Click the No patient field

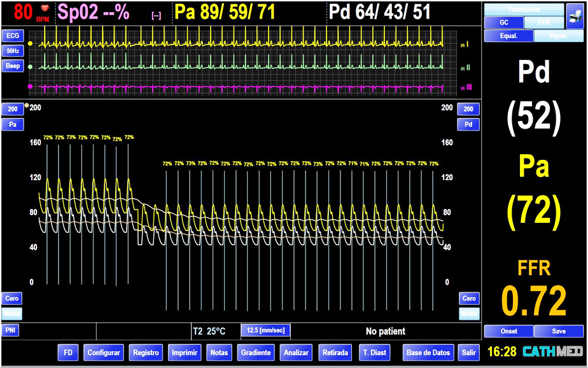coord(385,331)
